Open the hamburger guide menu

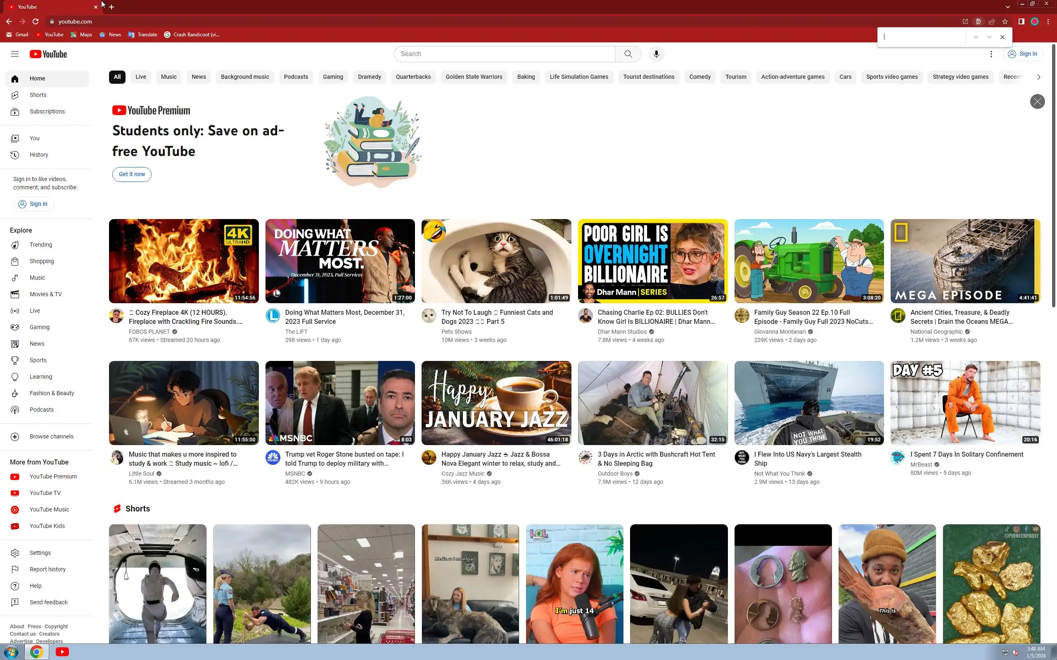pos(15,54)
